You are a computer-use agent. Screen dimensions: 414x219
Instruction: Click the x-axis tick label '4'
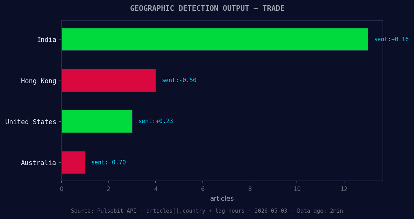[x=156, y=189]
